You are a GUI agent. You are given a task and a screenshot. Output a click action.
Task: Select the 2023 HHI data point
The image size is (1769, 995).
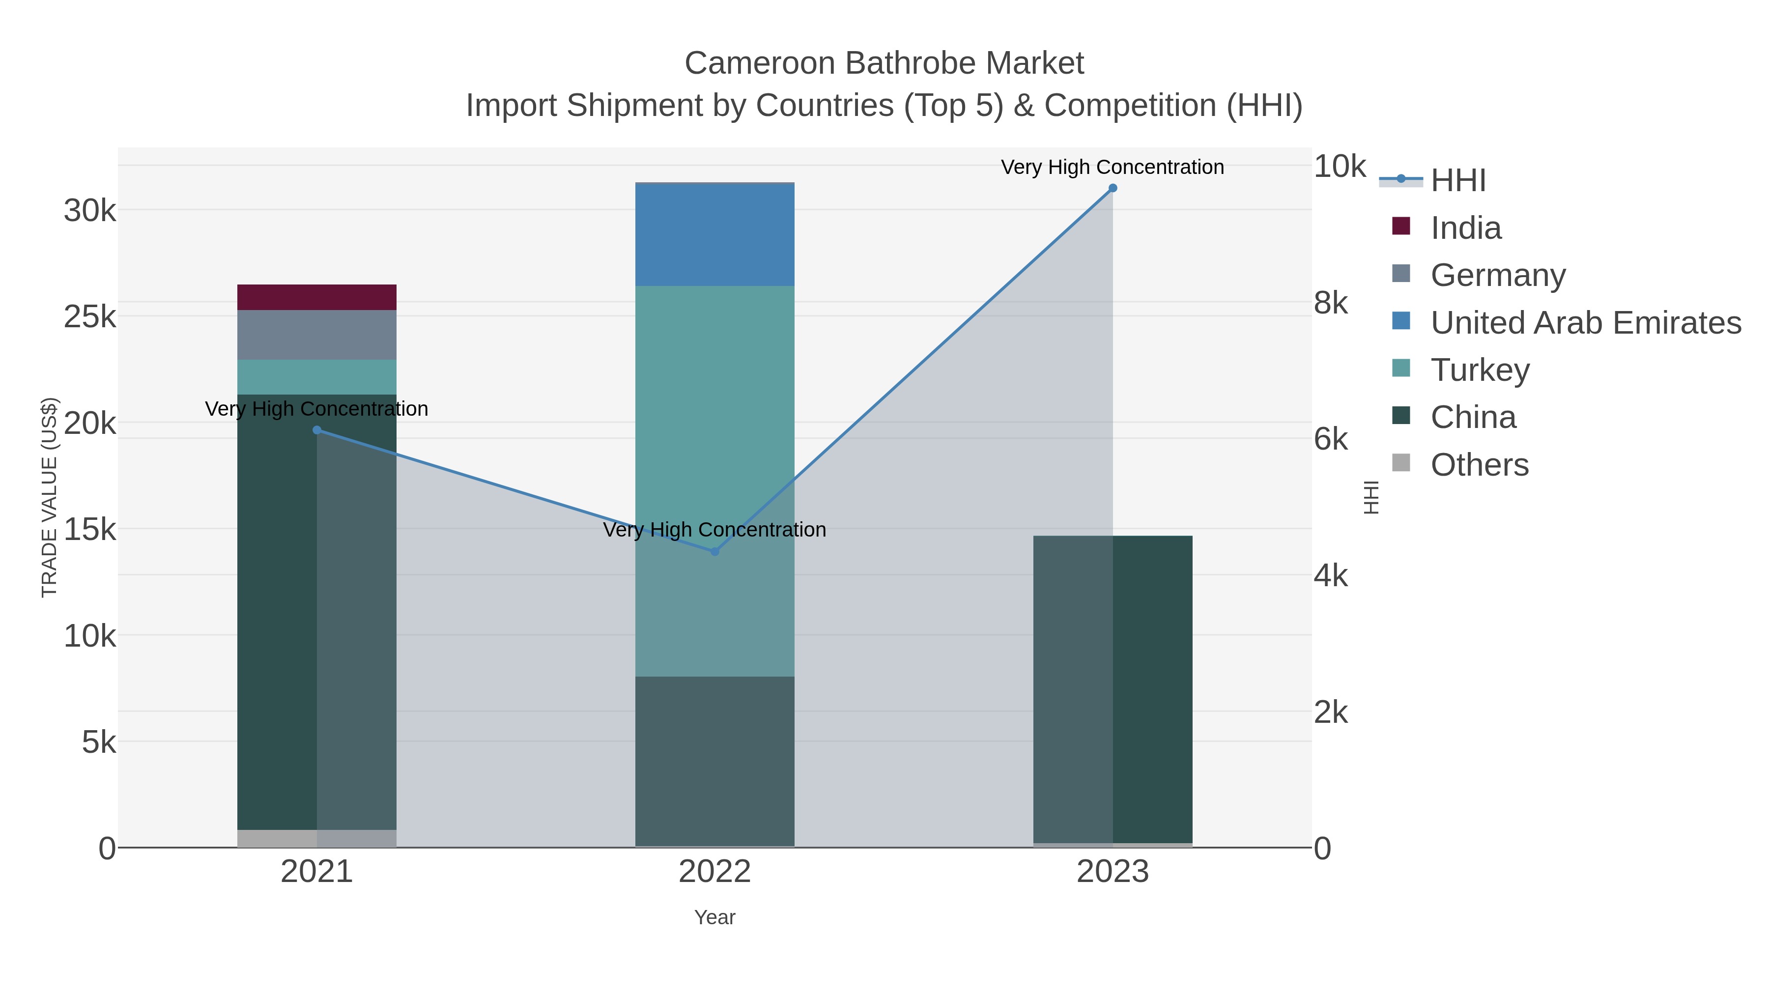pos(1113,188)
